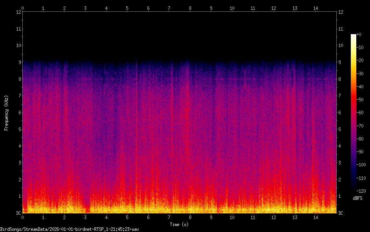The width and height of the screenshot is (370, 232).
Task: Click the 14 second tick on the bottom time axis
Action: click(316, 217)
